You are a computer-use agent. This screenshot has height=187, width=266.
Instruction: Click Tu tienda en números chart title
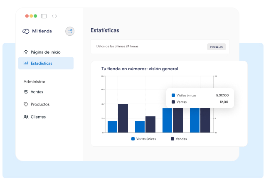[x=140, y=69]
